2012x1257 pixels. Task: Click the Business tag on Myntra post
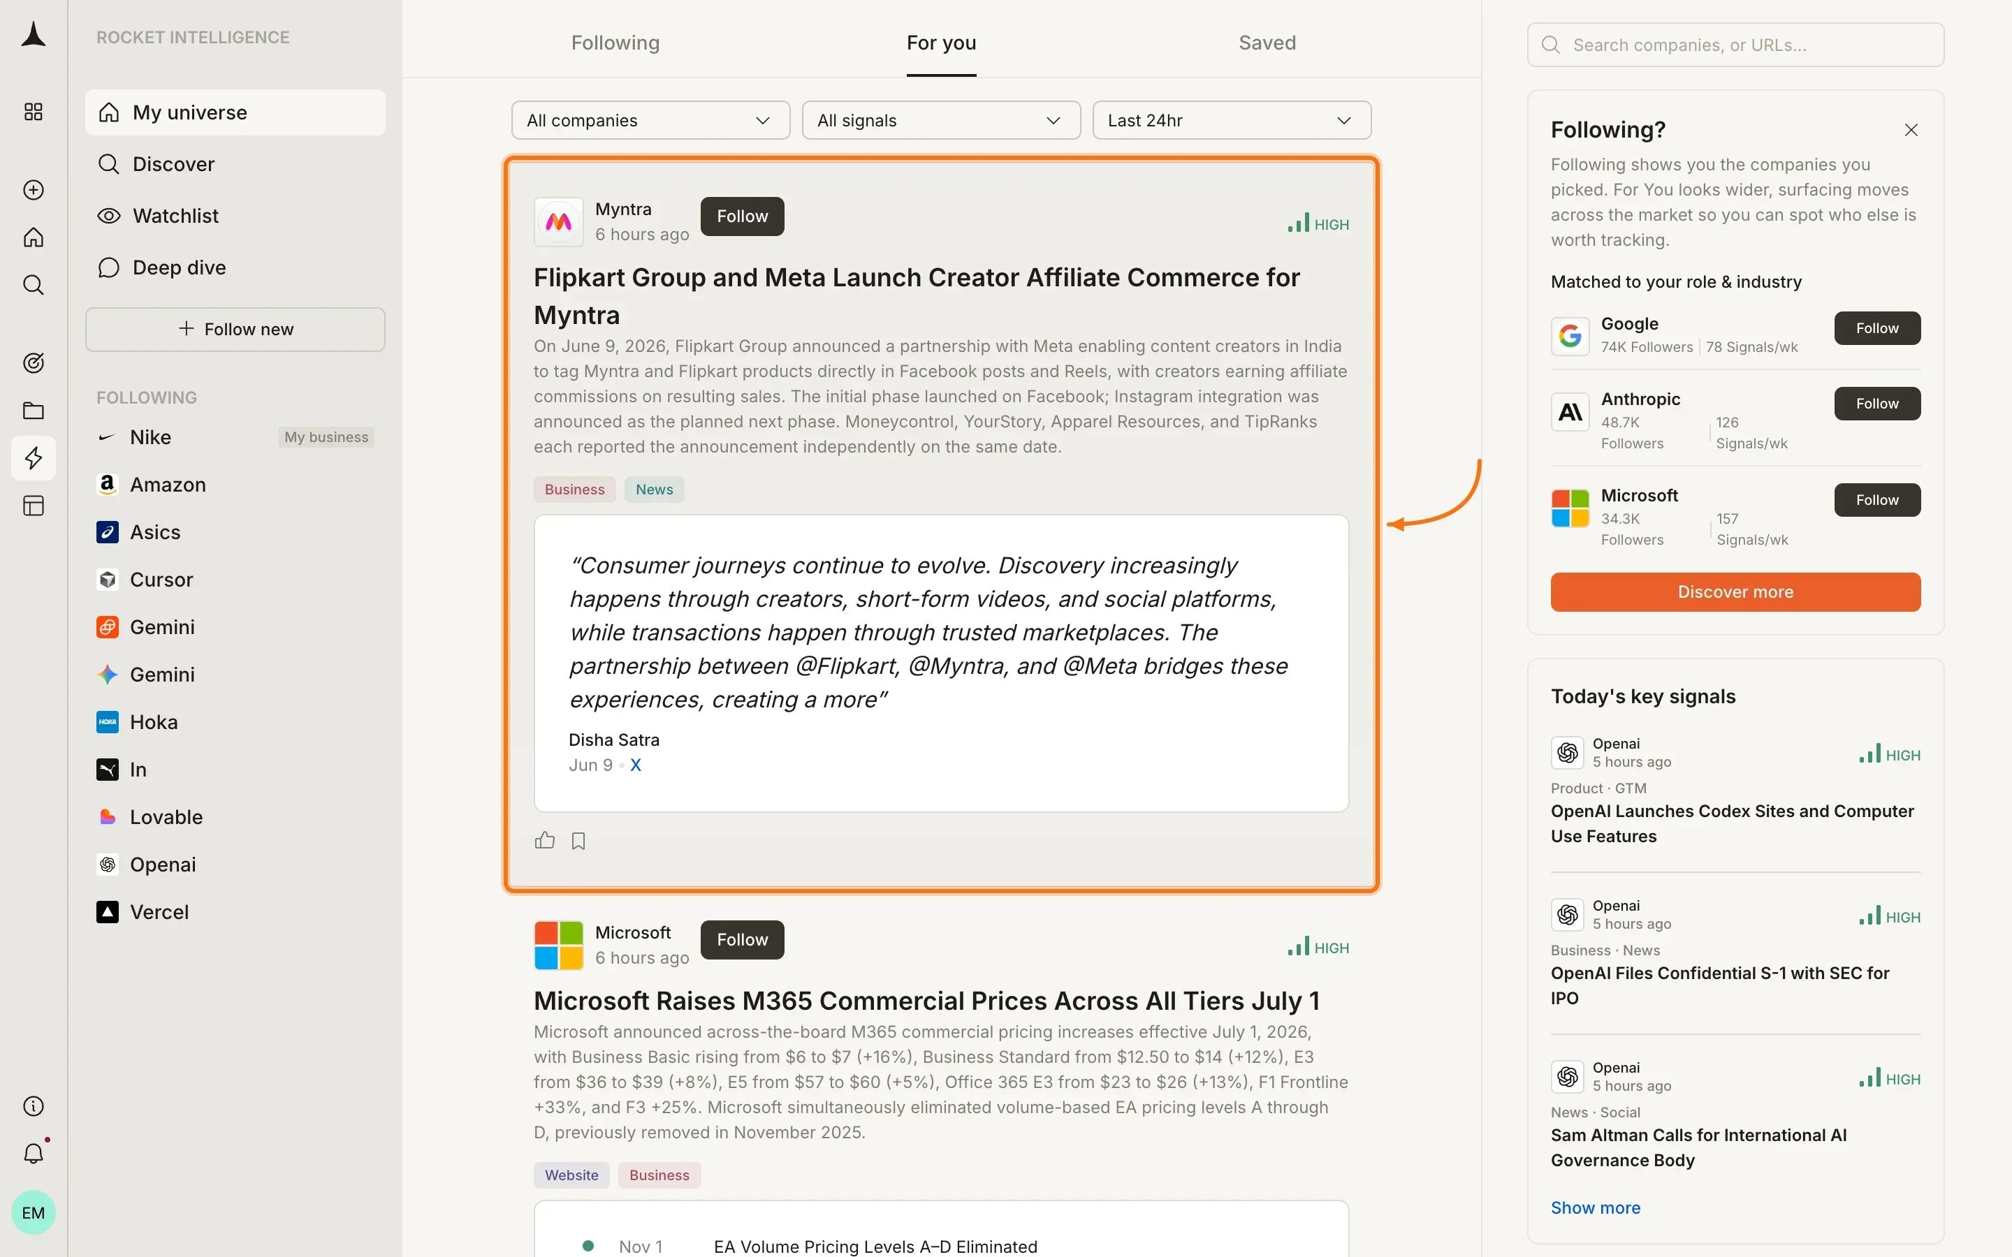click(x=574, y=490)
